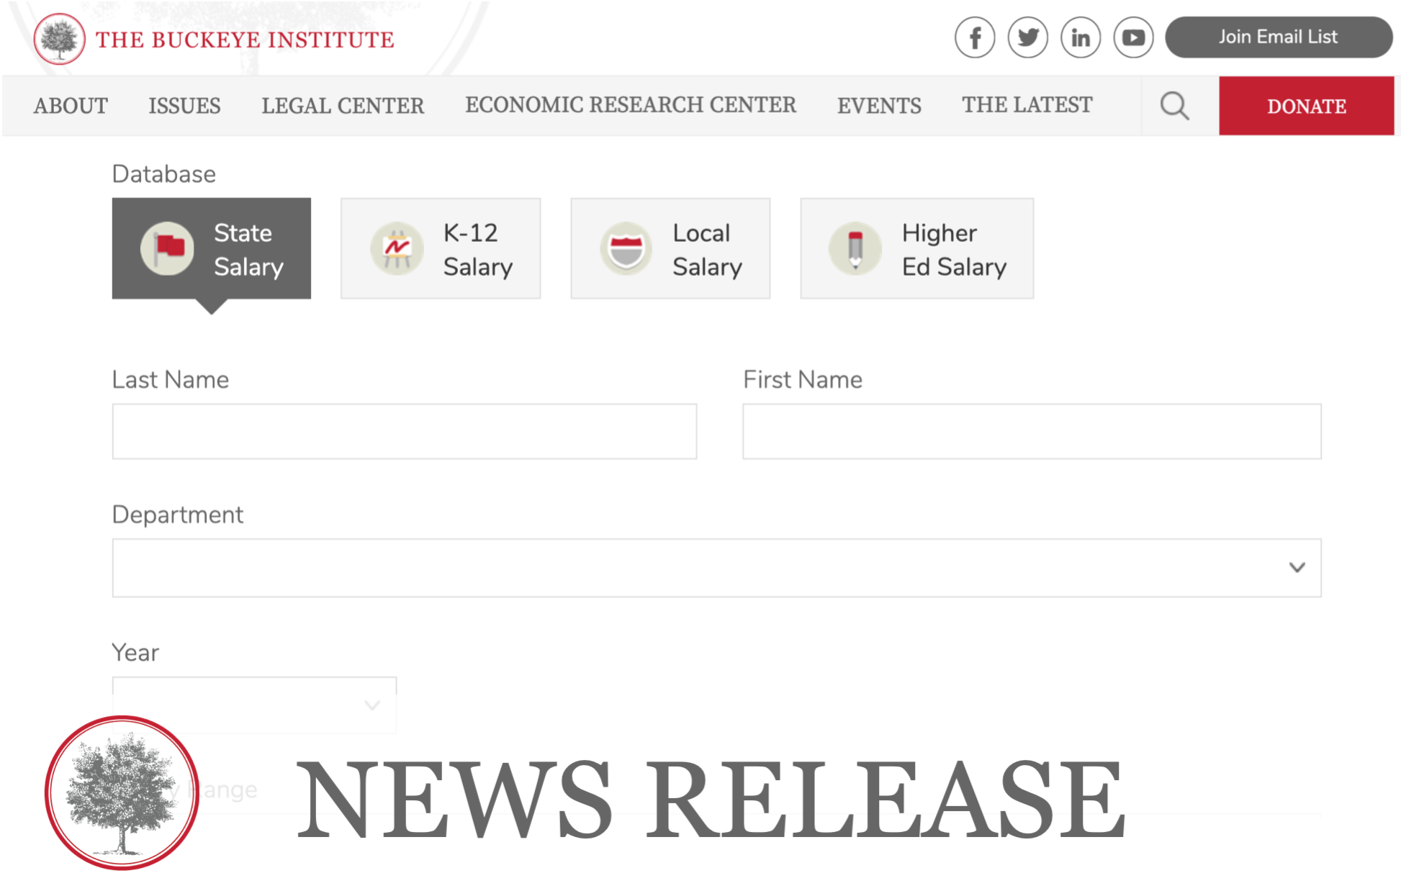Click the Department label
Screen dimensions: 1401x896
(178, 515)
